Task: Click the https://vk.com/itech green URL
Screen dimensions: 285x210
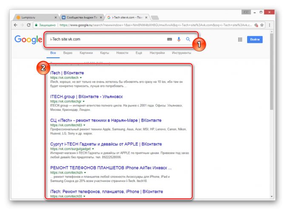Action: (64, 78)
